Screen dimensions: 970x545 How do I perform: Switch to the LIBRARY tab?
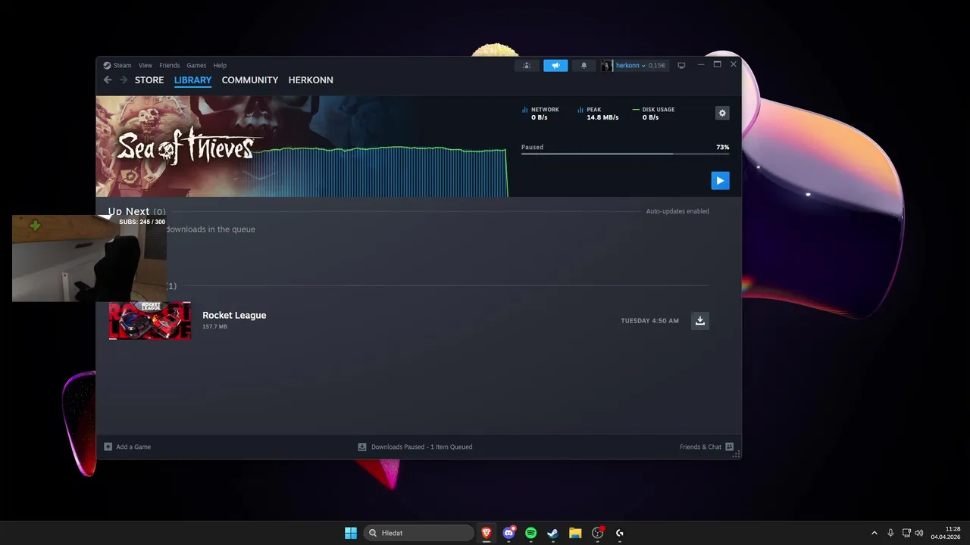click(x=192, y=80)
